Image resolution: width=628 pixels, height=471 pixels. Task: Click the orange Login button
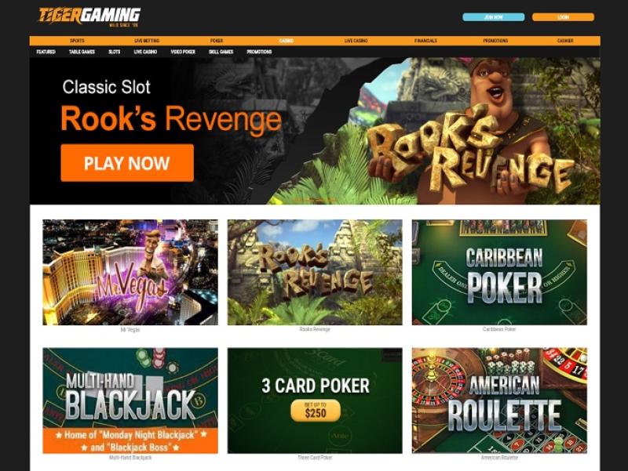coord(563,16)
